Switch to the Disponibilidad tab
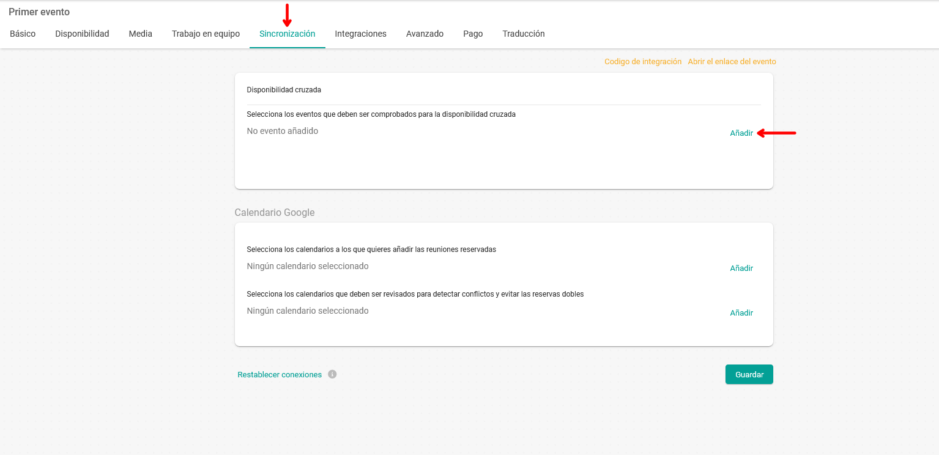This screenshot has height=455, width=939. [x=82, y=34]
